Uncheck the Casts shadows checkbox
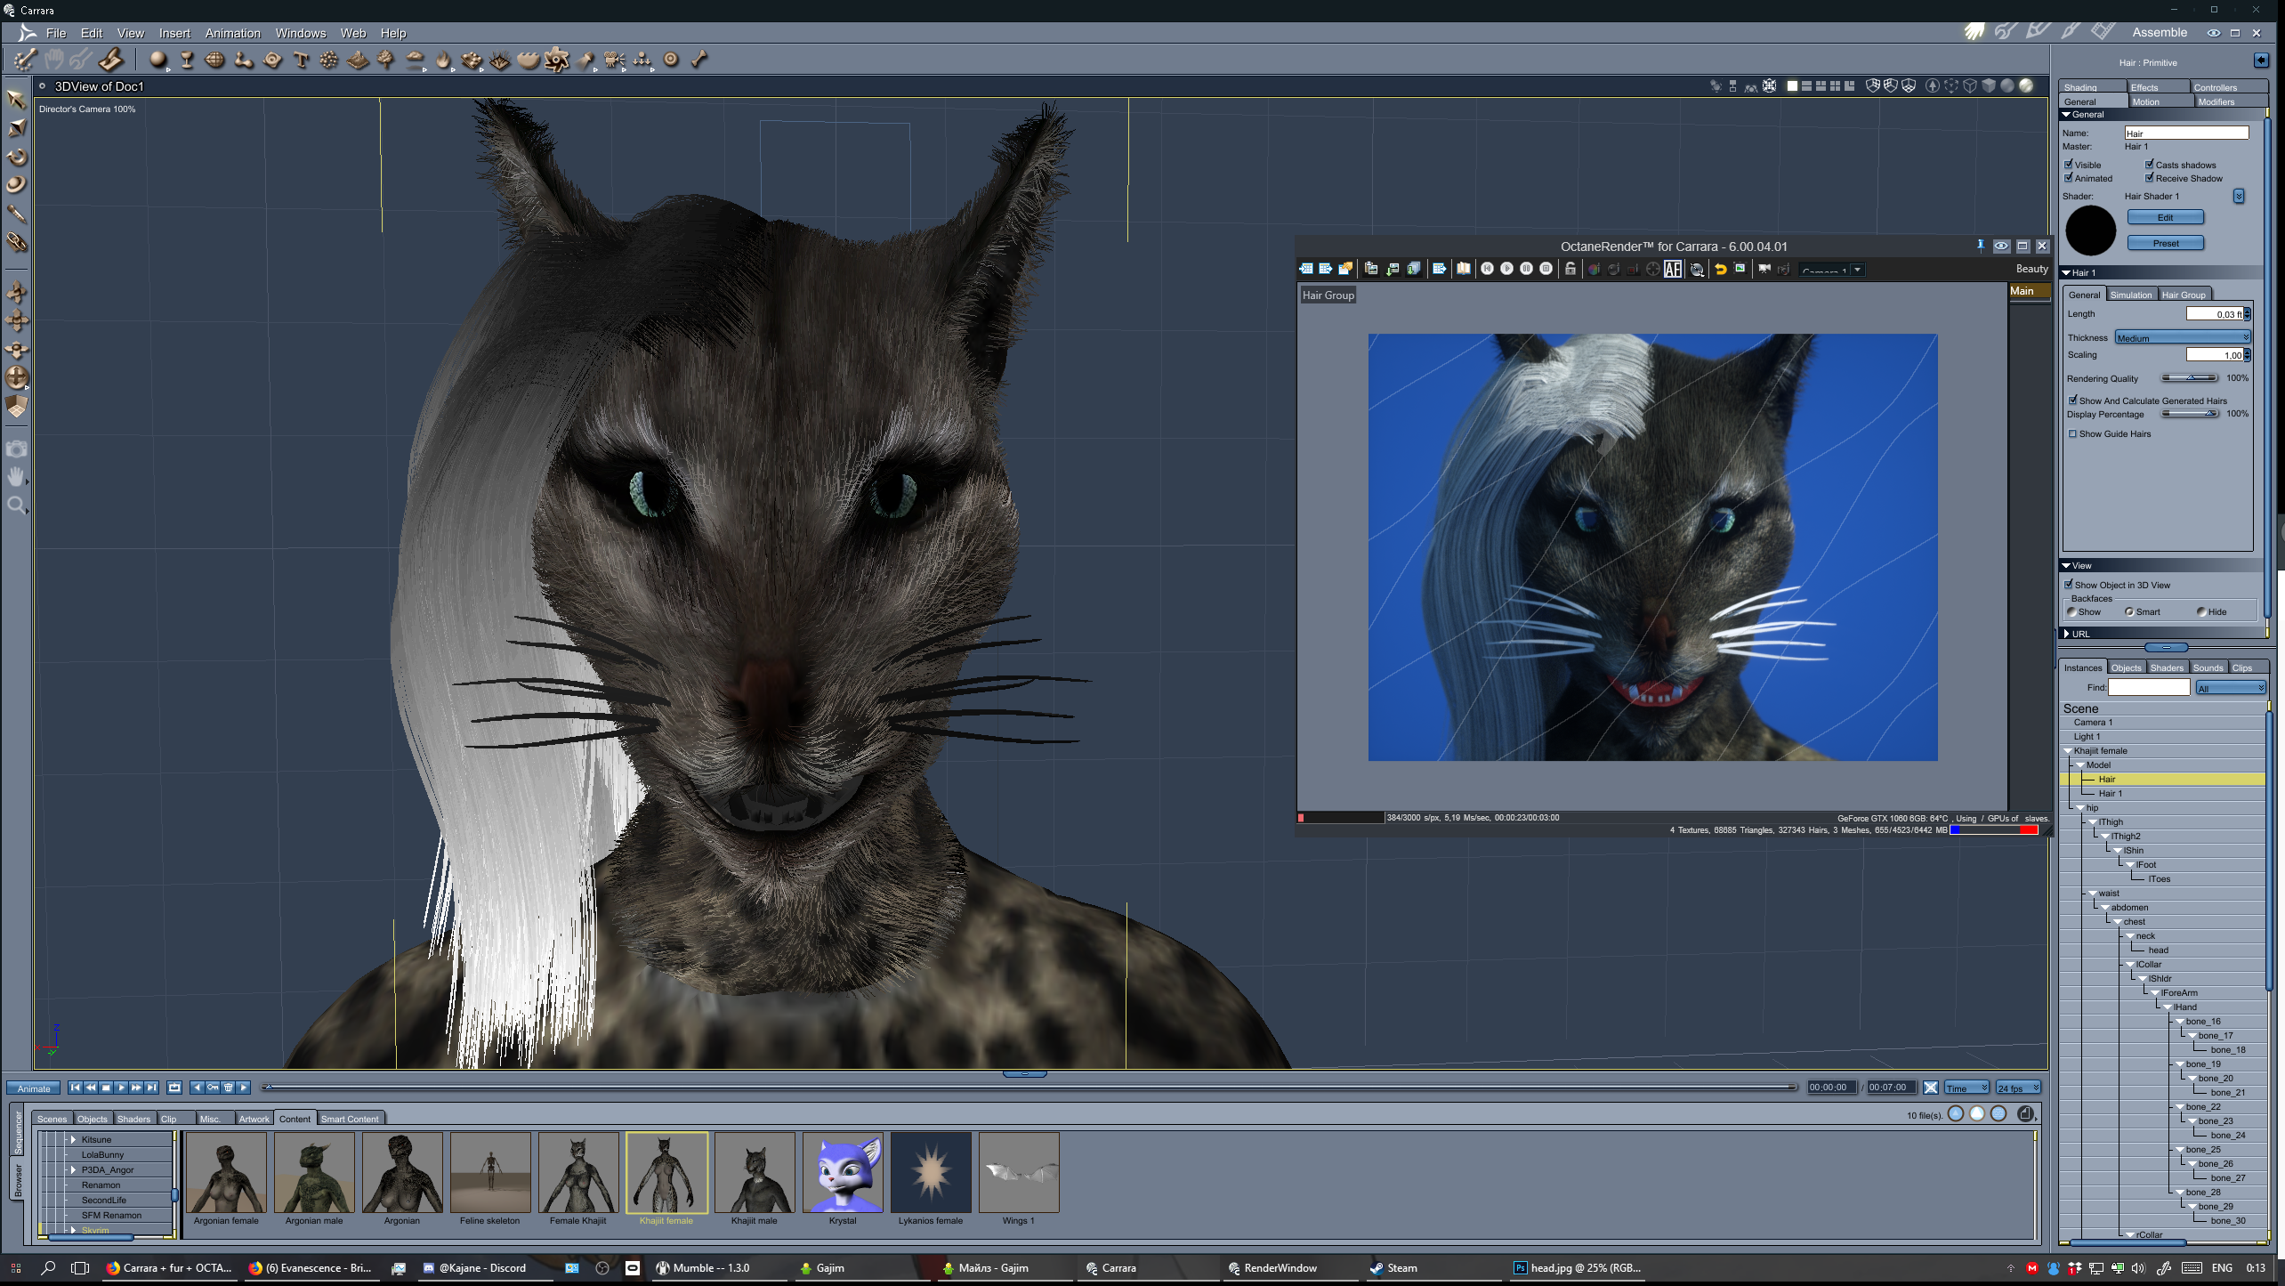 (x=2149, y=165)
